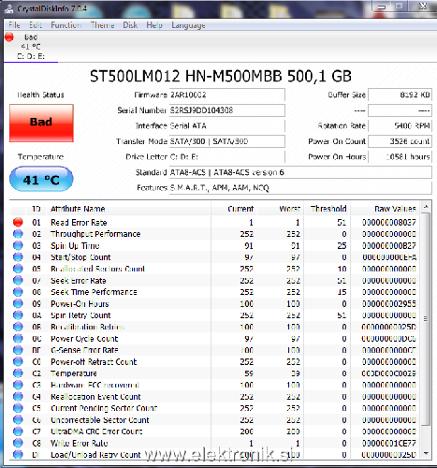The width and height of the screenshot is (437, 468).
Task: Click the 41 °C temperature button
Action: click(41, 179)
